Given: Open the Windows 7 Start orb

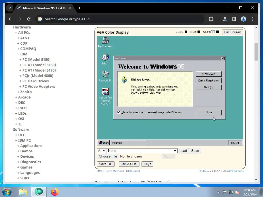Looking at the screenshot, I should coord(7,192).
